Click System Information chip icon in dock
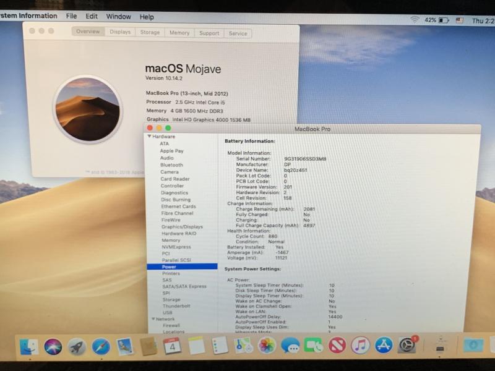This screenshot has height=371, width=495. 441,345
